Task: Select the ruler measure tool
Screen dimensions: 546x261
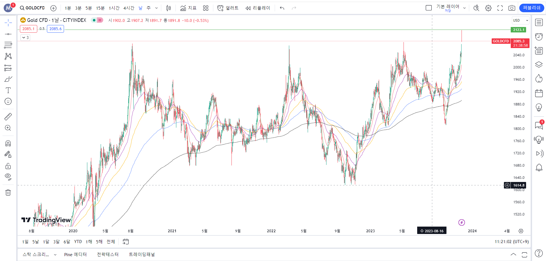Action: 8,117
